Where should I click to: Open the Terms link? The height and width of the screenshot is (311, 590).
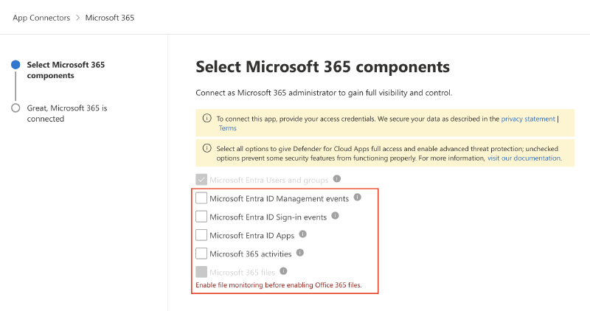click(x=228, y=128)
